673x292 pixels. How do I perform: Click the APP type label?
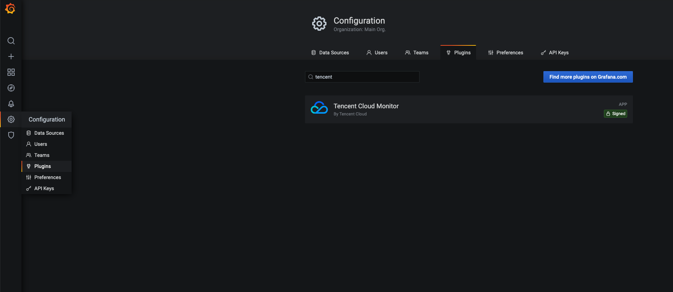(623, 104)
